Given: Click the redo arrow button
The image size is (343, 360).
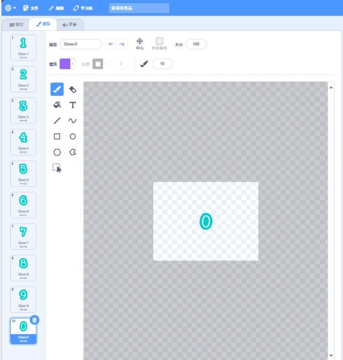Looking at the screenshot, I should (122, 44).
